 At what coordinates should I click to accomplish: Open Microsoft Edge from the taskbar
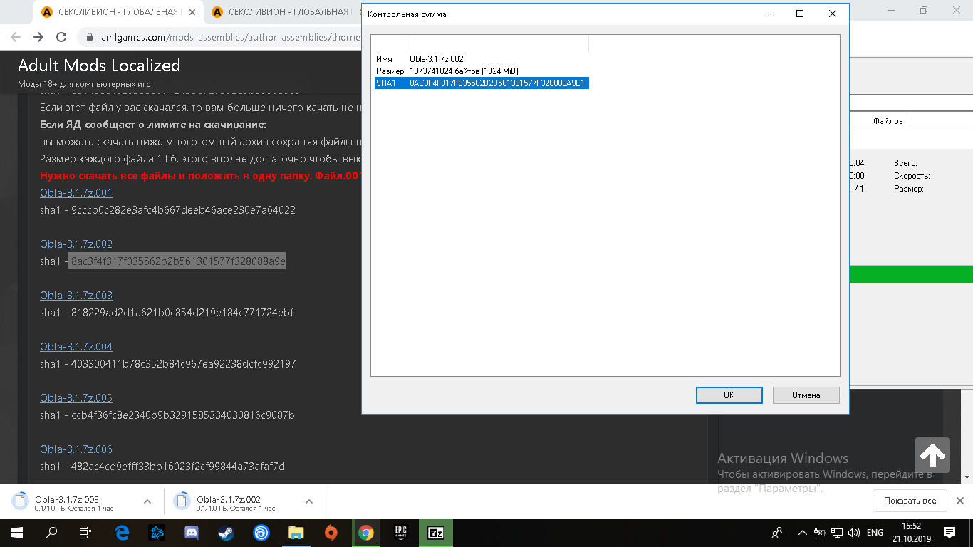(121, 532)
